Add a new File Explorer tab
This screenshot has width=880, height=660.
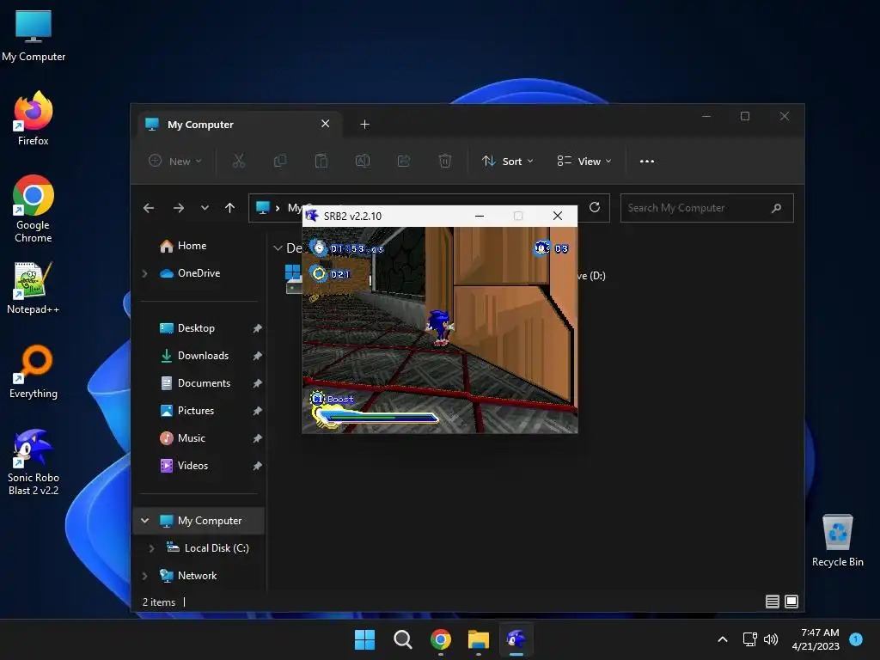[364, 124]
